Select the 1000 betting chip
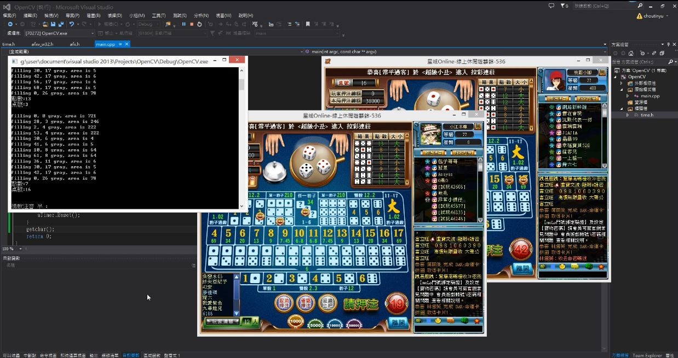Viewport: 678px width, 358px height. (x=296, y=321)
